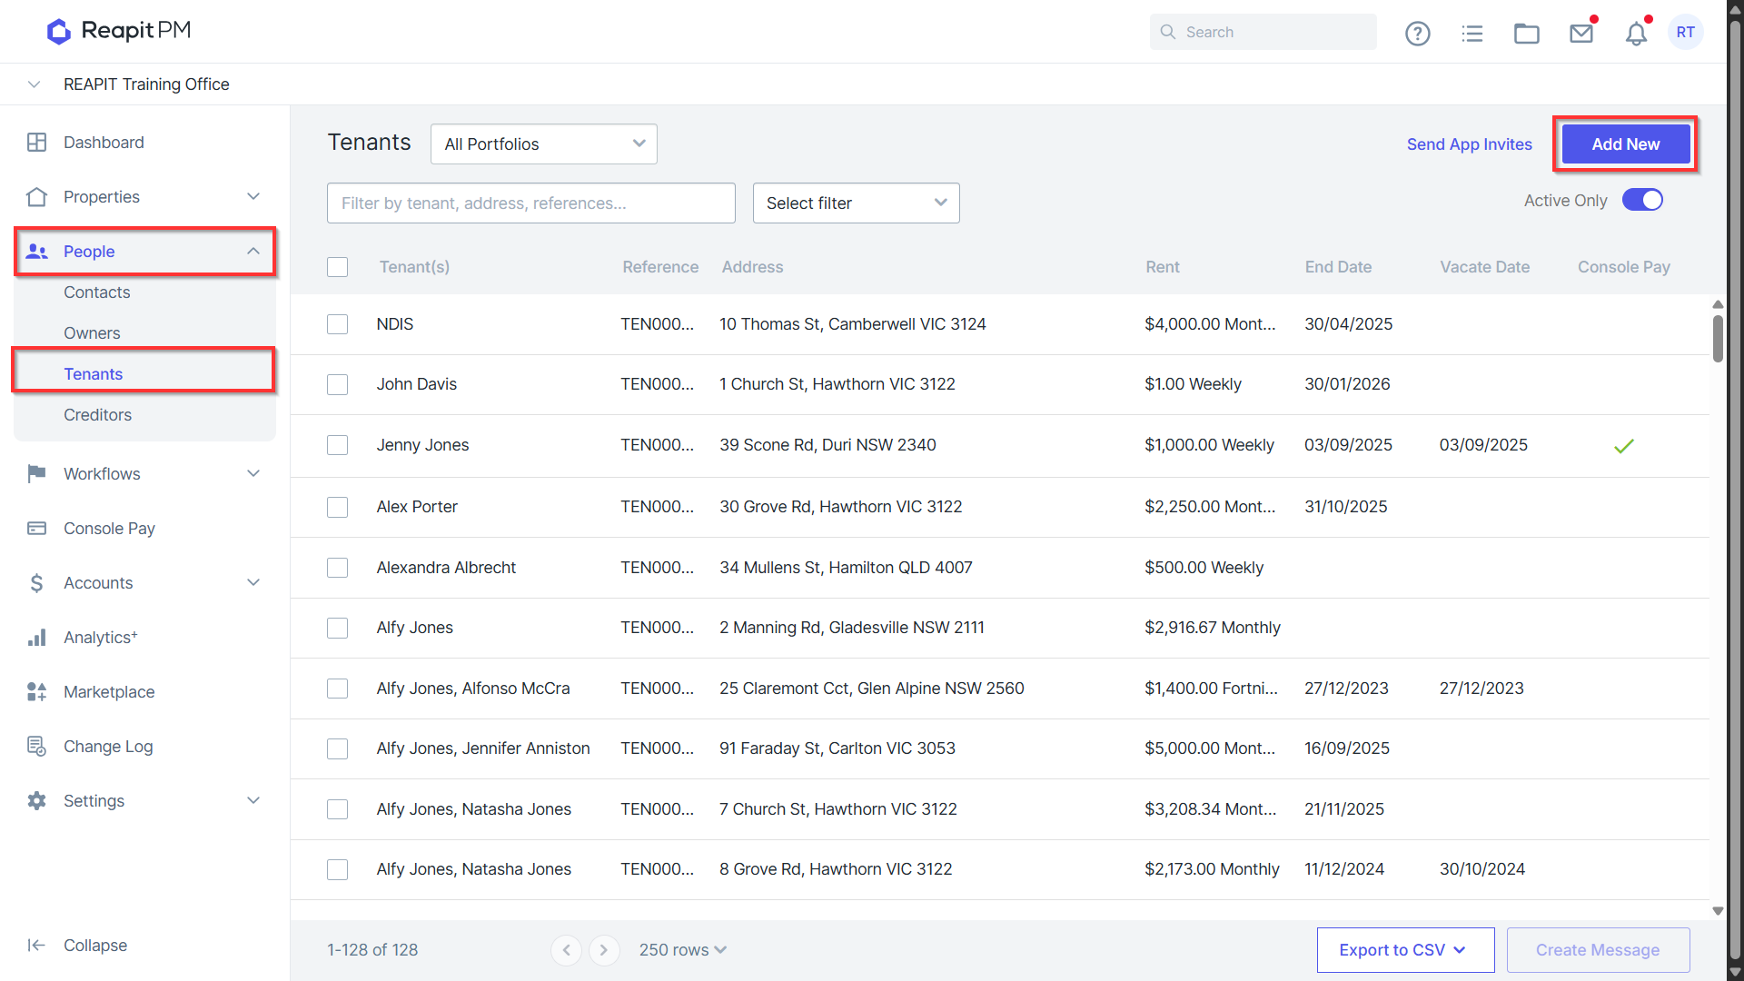Check the NDIS tenant row checkbox
The width and height of the screenshot is (1744, 981).
pos(337,324)
